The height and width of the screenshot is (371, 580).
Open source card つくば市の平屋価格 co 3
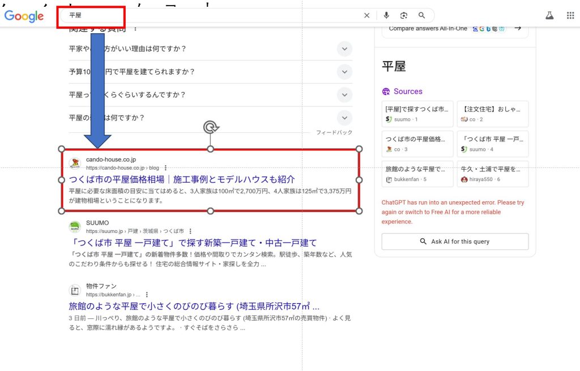click(417, 144)
